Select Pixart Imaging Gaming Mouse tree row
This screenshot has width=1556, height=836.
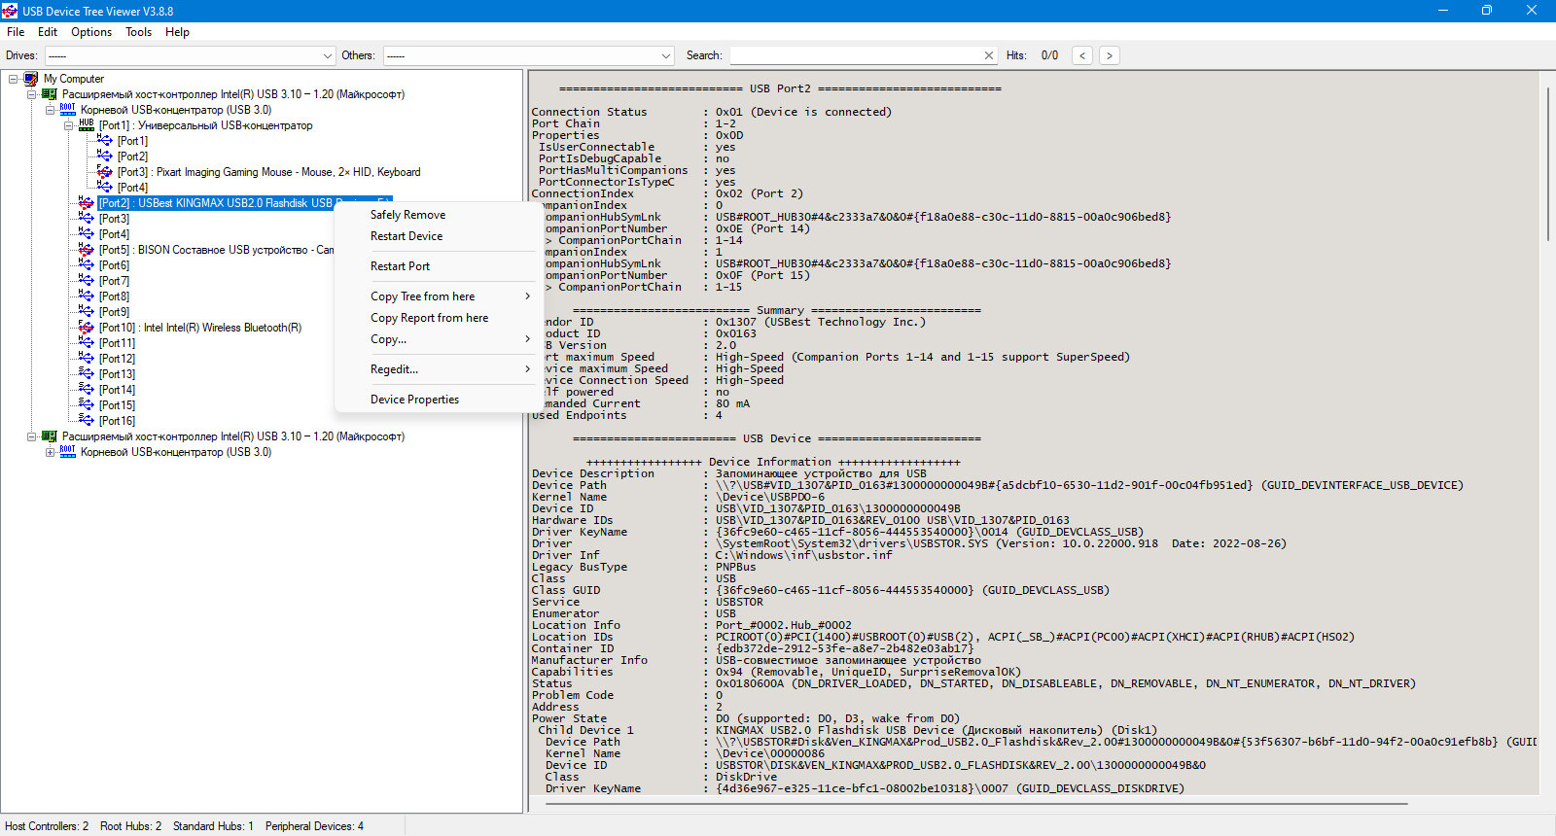(x=269, y=172)
